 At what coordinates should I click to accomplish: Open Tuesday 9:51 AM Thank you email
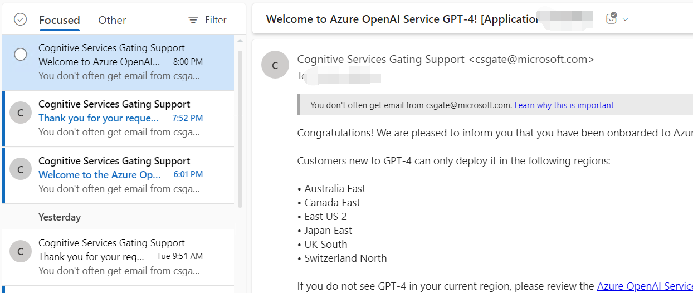(x=118, y=257)
